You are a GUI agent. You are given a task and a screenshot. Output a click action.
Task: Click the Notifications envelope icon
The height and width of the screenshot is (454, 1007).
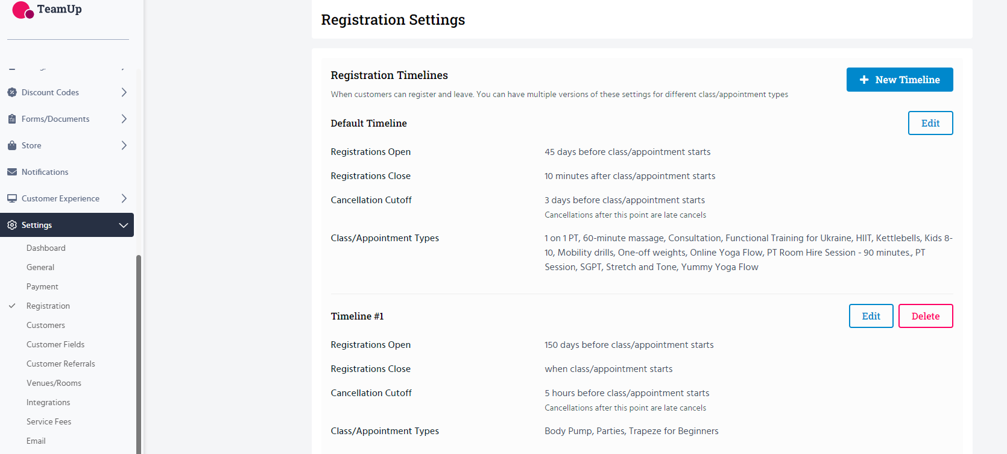coord(12,172)
